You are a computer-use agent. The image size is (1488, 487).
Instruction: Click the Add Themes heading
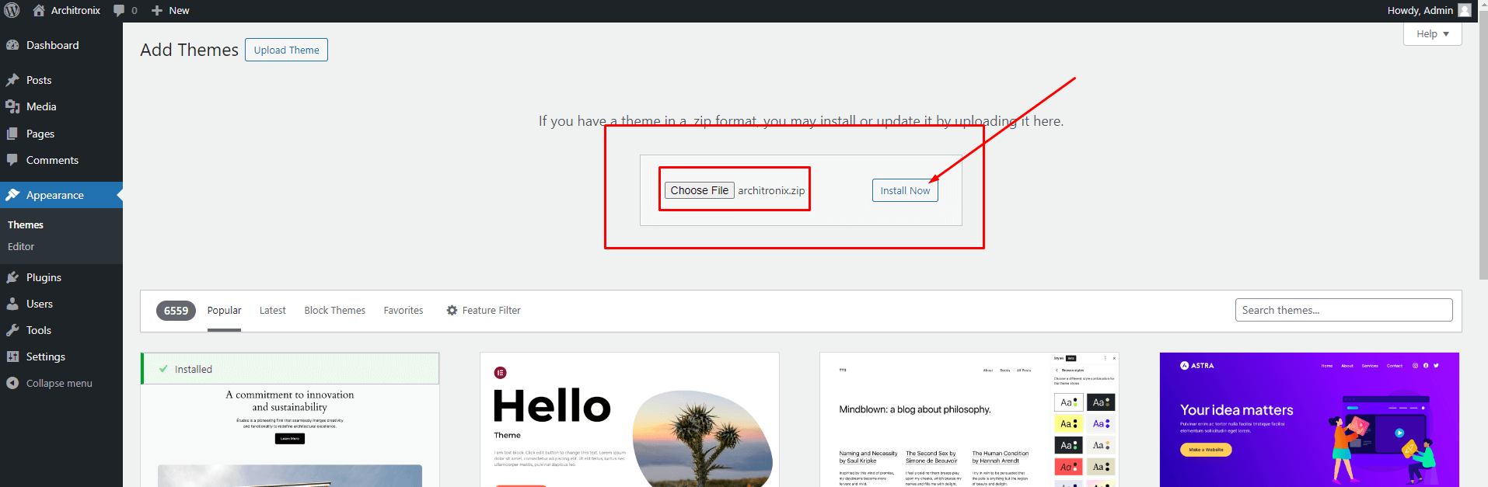189,50
